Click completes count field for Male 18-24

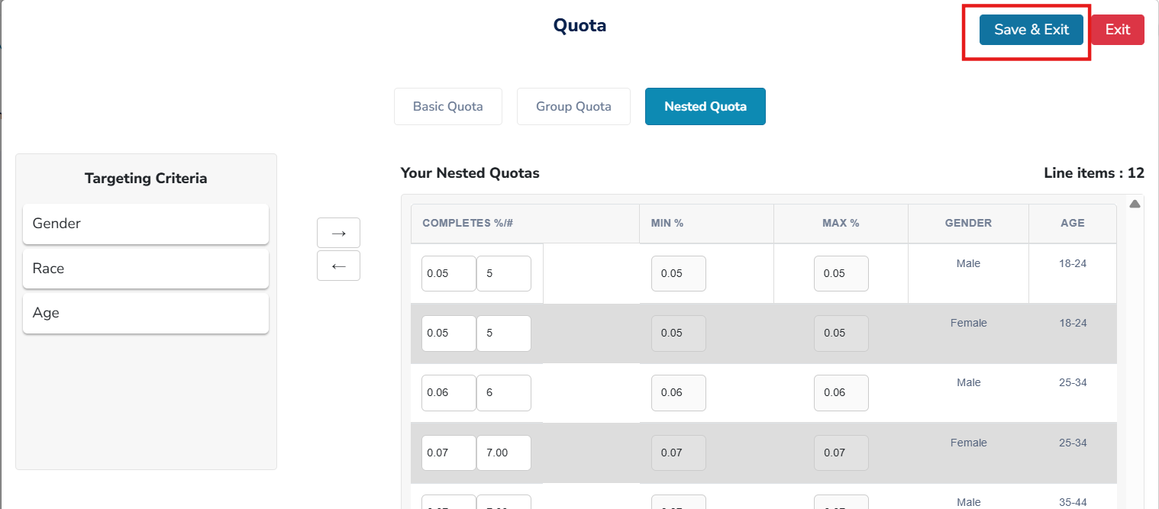[503, 273]
